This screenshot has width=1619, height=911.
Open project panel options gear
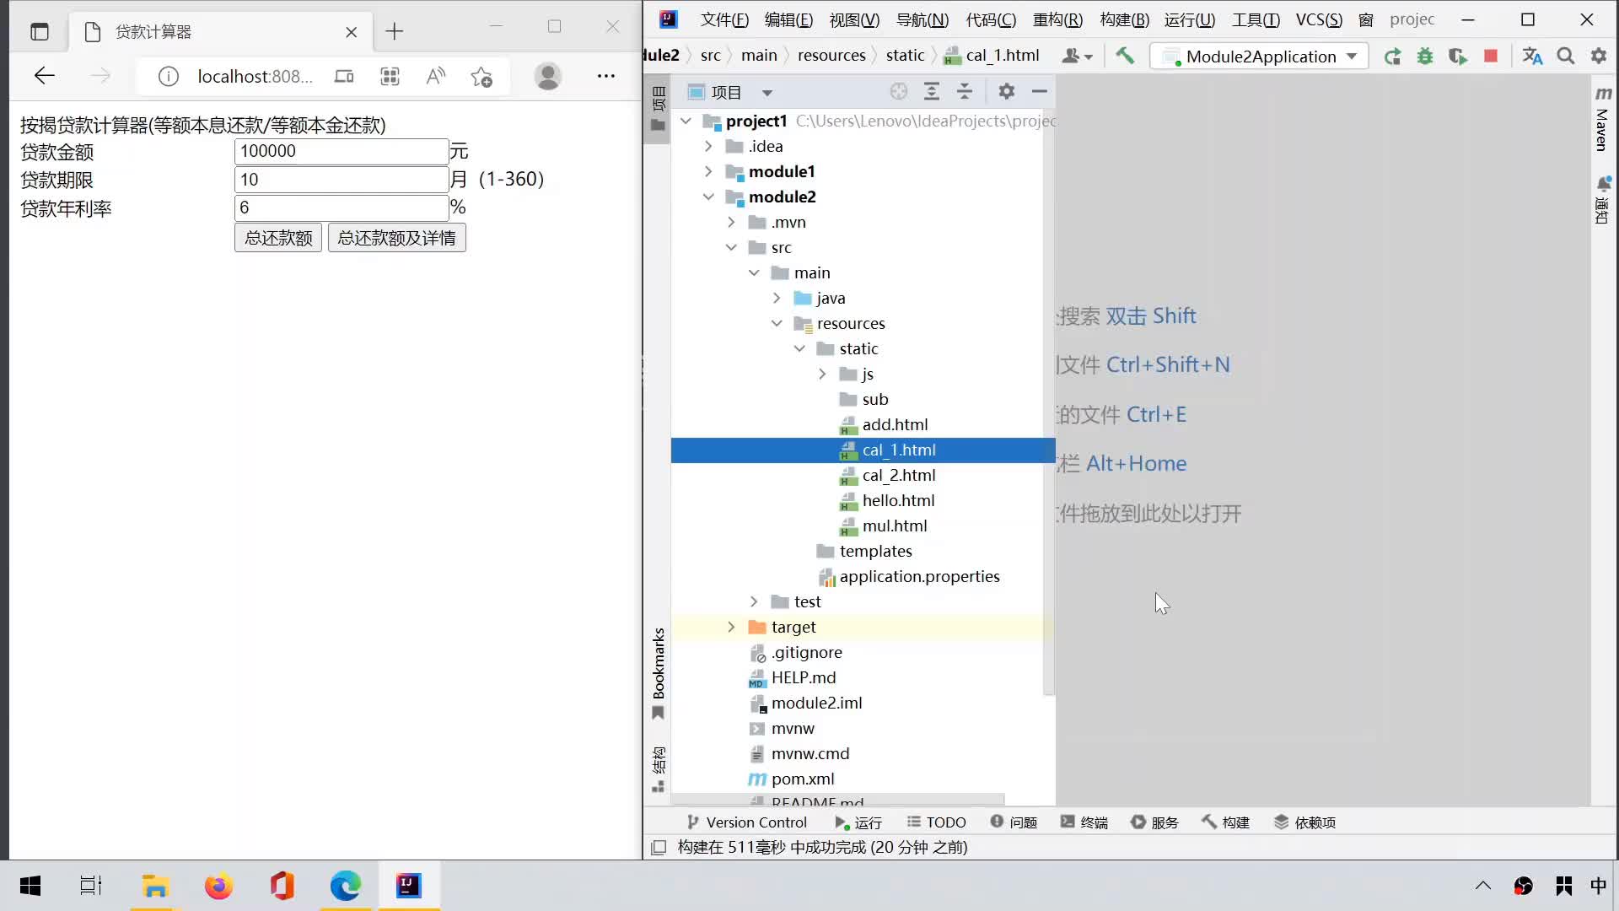click(x=1007, y=91)
